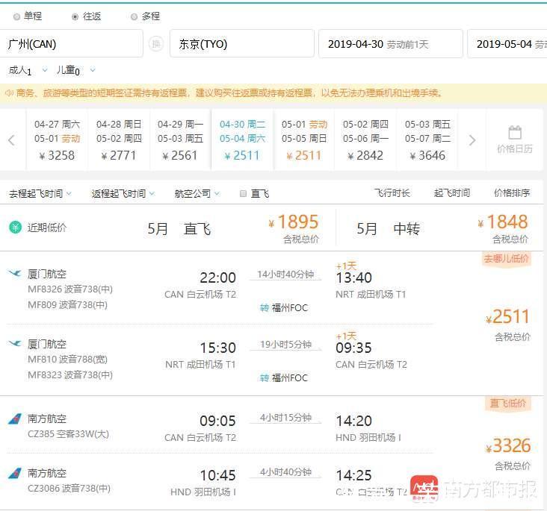Viewport: 547px width, 511px height.
Task: Click CZ385 空客33W(大) flight text
Action: click(69, 434)
